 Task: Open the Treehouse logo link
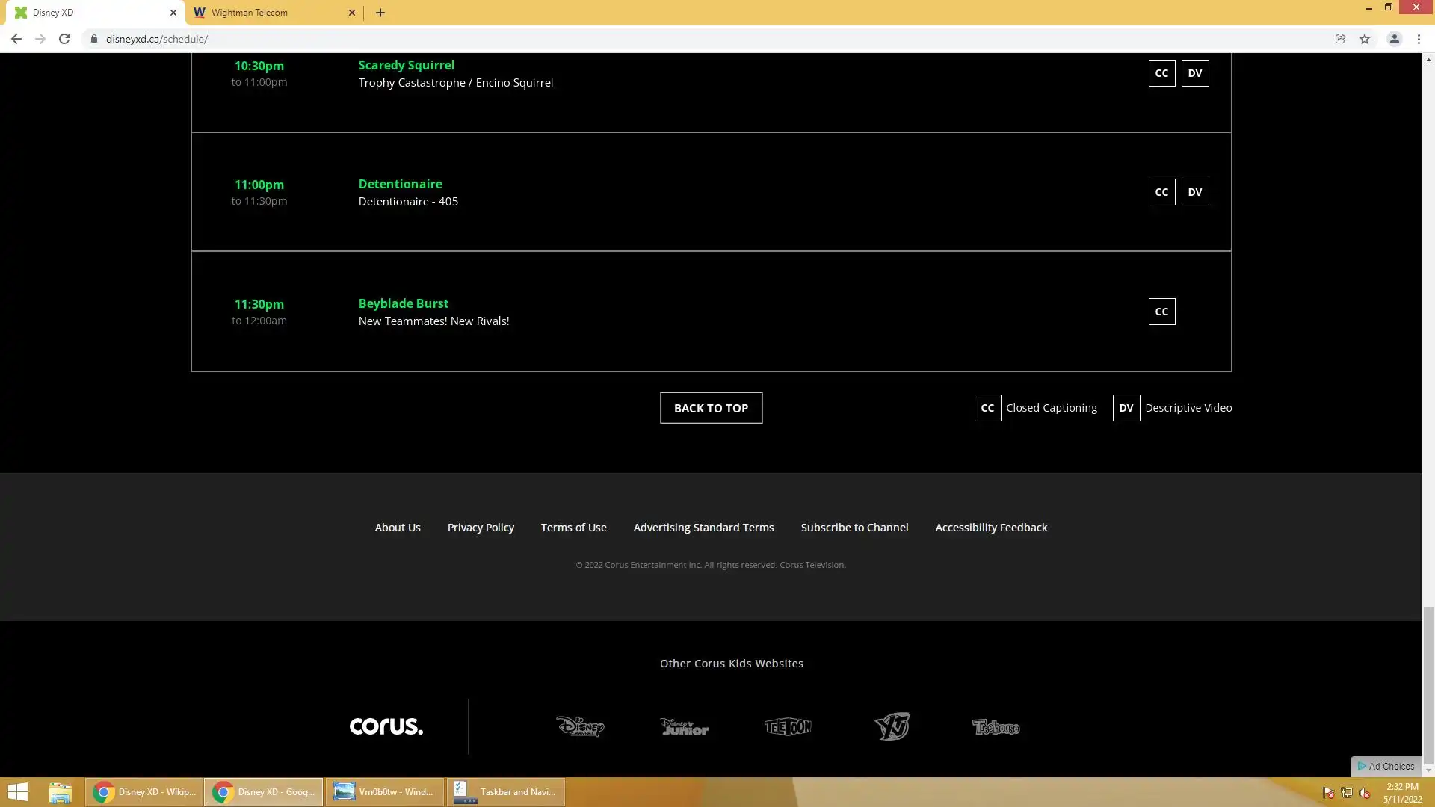(x=996, y=726)
